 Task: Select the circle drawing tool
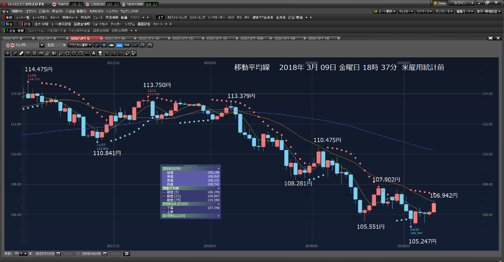pos(74,53)
